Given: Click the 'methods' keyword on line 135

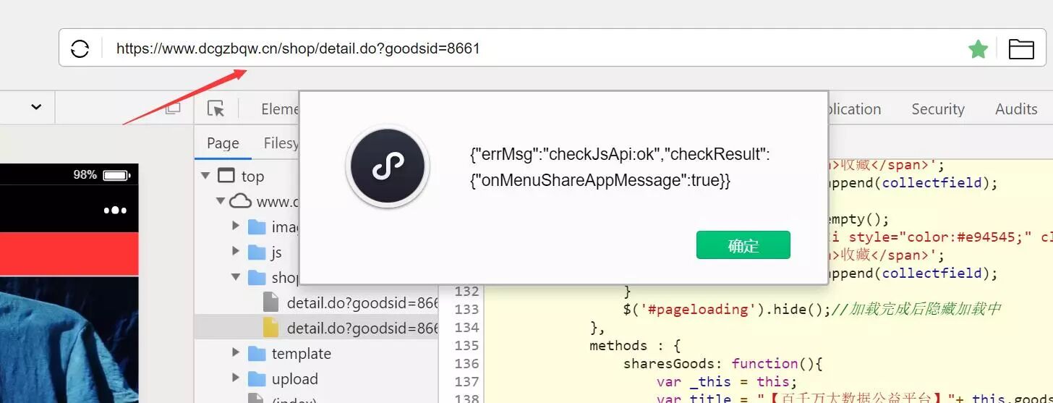Looking at the screenshot, I should click(619, 345).
